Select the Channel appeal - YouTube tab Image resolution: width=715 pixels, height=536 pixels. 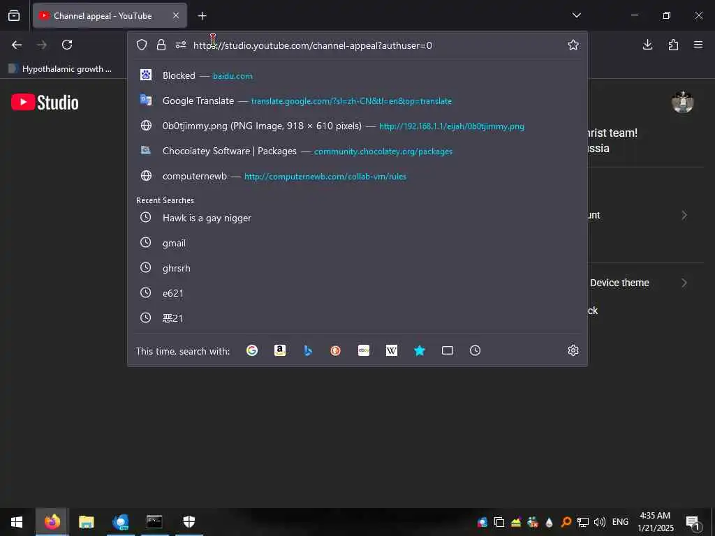coord(110,15)
